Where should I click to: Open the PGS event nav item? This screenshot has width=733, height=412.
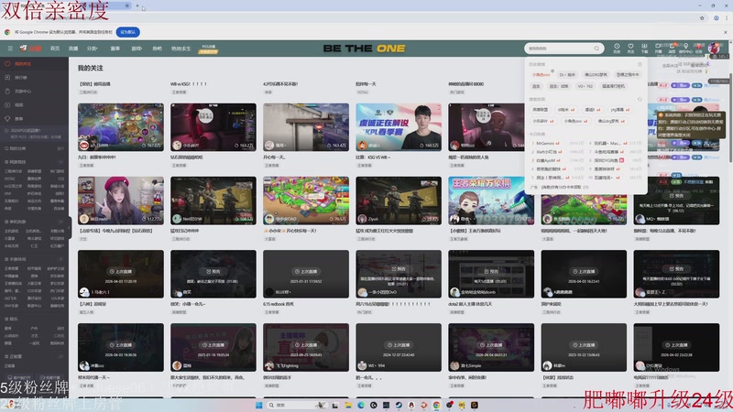pyautogui.click(x=209, y=49)
